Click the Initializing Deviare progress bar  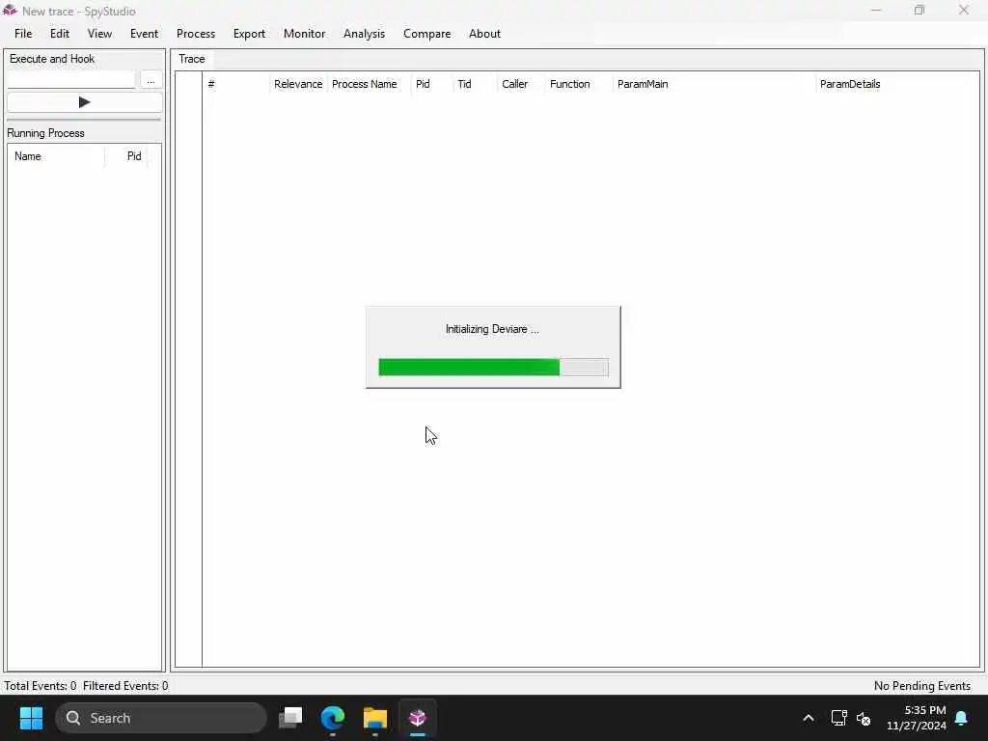(x=493, y=368)
